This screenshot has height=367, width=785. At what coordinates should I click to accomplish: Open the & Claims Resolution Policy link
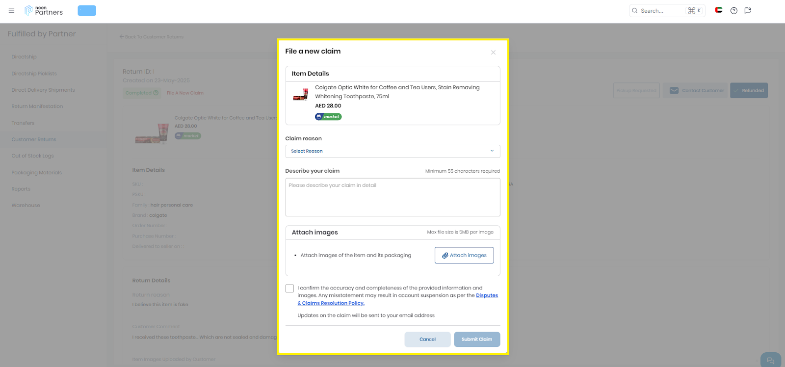[x=331, y=303]
